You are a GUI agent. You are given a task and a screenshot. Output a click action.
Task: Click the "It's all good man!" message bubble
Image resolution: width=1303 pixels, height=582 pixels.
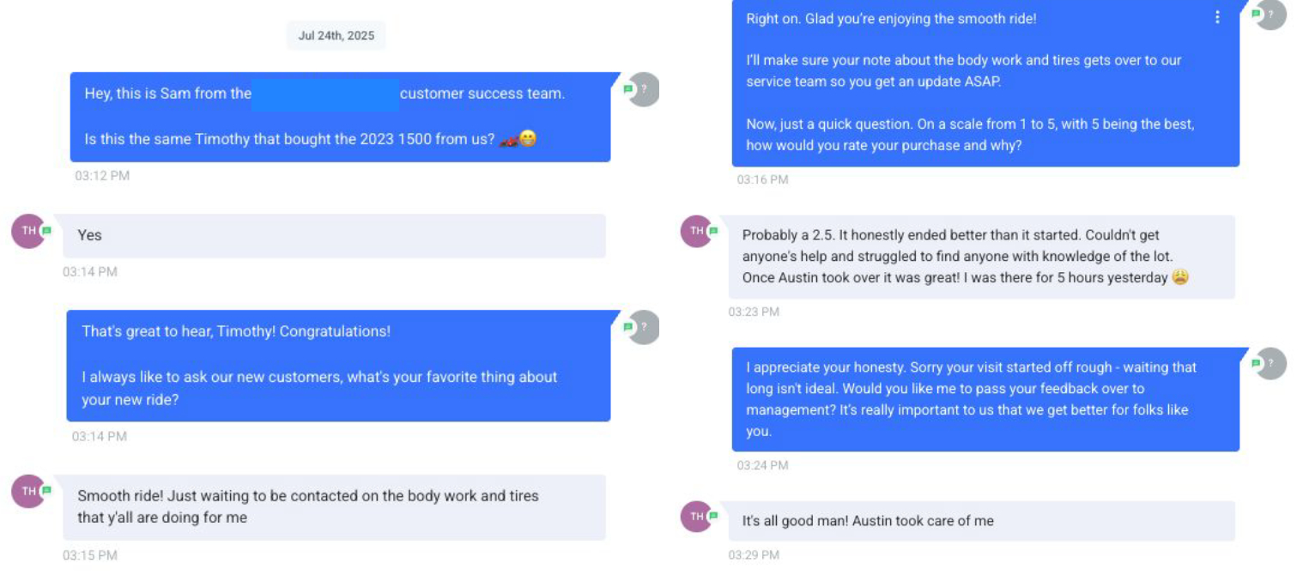pyautogui.click(x=981, y=521)
